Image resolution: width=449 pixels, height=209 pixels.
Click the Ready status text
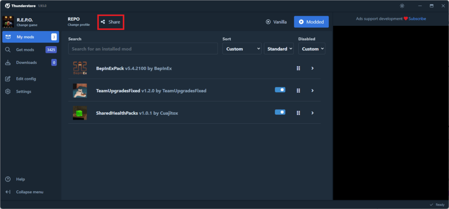440,205
